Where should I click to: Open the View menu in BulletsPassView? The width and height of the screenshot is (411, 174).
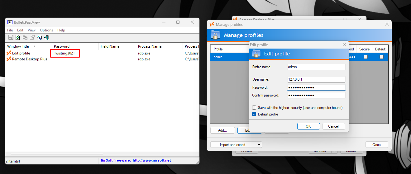(x=31, y=30)
